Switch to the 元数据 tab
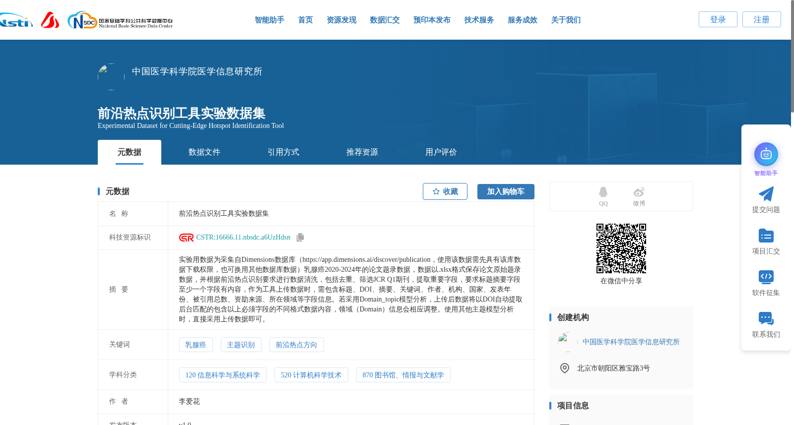 coord(130,152)
